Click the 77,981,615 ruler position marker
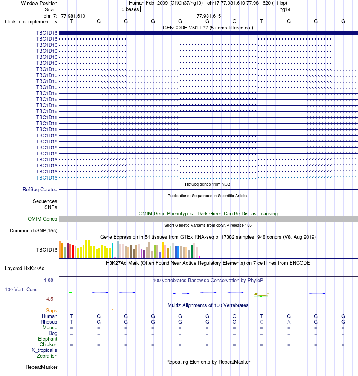 point(209,16)
